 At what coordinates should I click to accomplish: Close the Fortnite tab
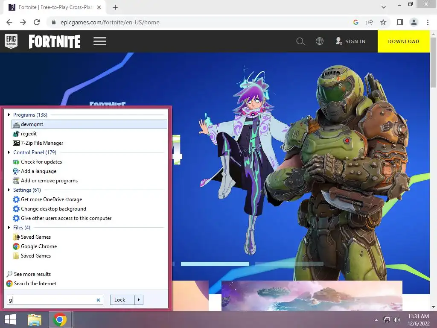point(99,7)
